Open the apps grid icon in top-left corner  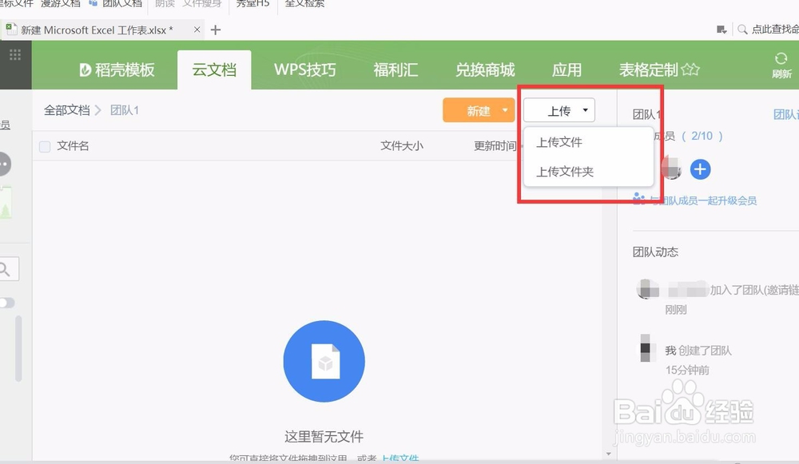click(14, 53)
